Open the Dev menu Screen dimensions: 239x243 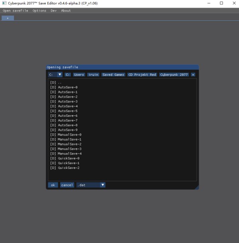(54, 11)
